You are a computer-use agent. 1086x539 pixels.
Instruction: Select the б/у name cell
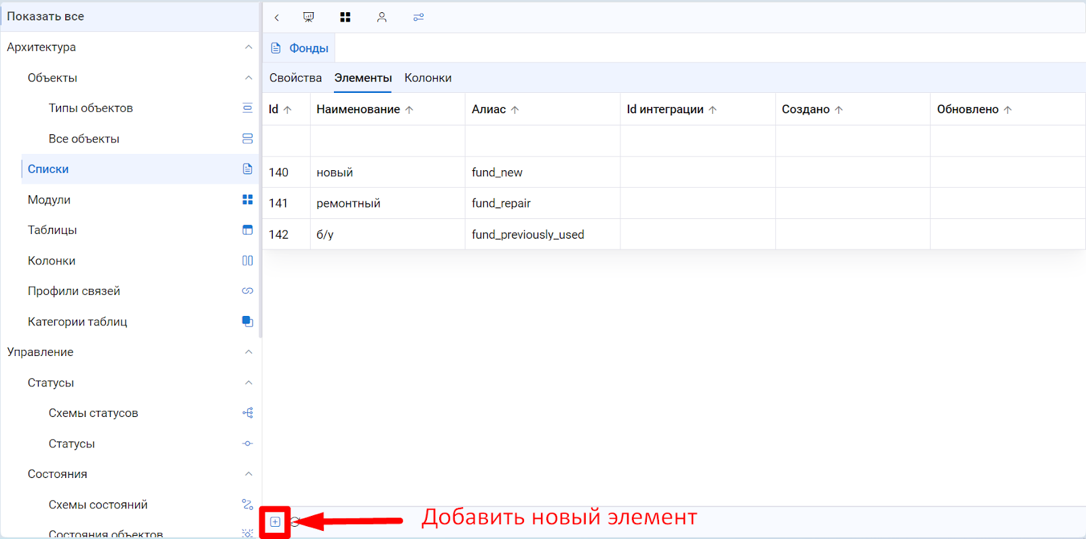point(388,234)
